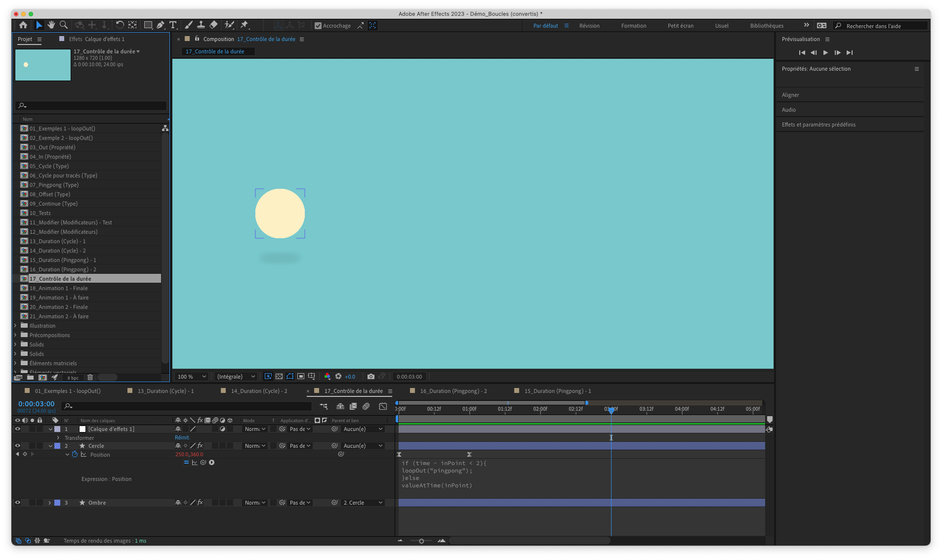Click Réinit. on the Transformer row

tap(182, 437)
